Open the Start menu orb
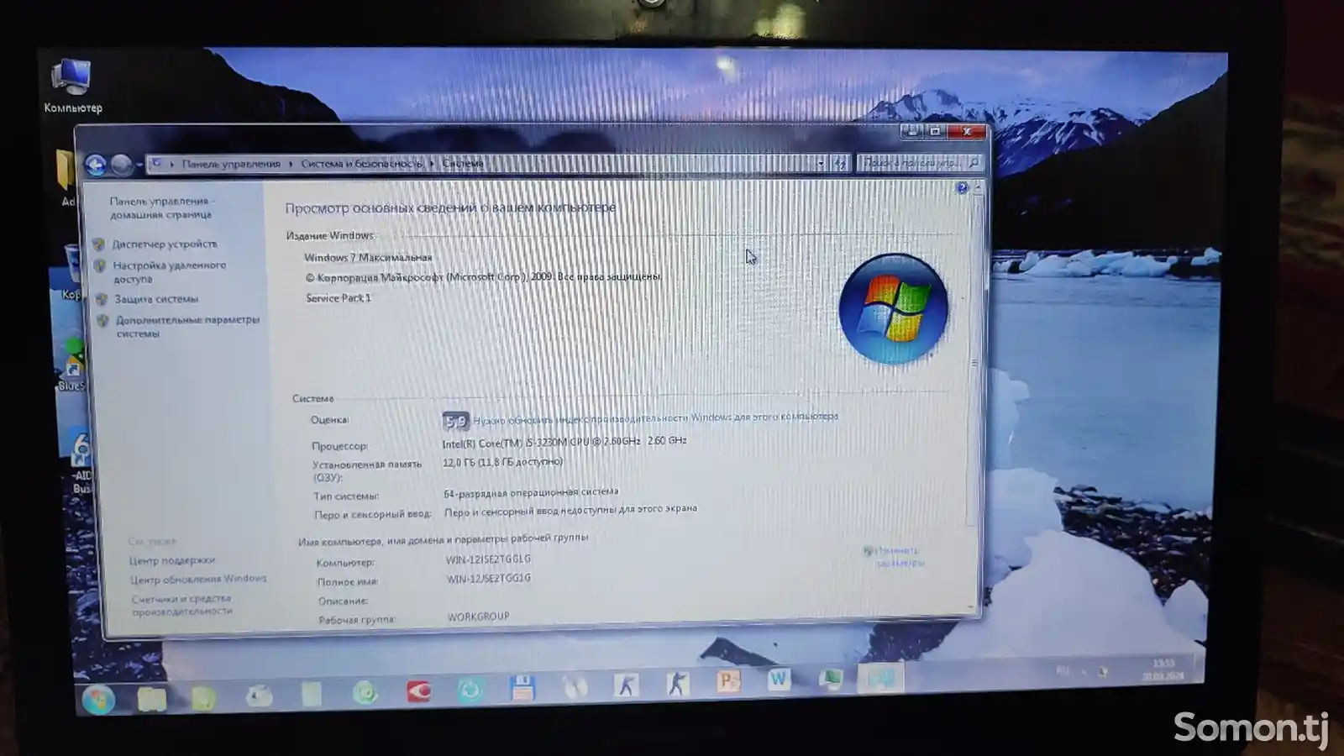The height and width of the screenshot is (756, 1344). [x=98, y=699]
